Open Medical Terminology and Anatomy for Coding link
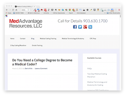Image resolution: width=126 pixels, height=96 pixels. (97, 83)
